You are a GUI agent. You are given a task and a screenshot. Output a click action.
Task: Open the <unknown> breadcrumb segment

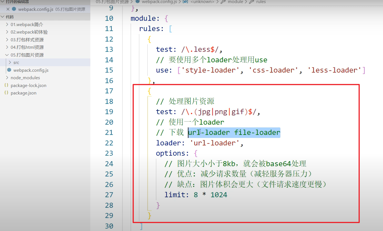tap(202, 2)
